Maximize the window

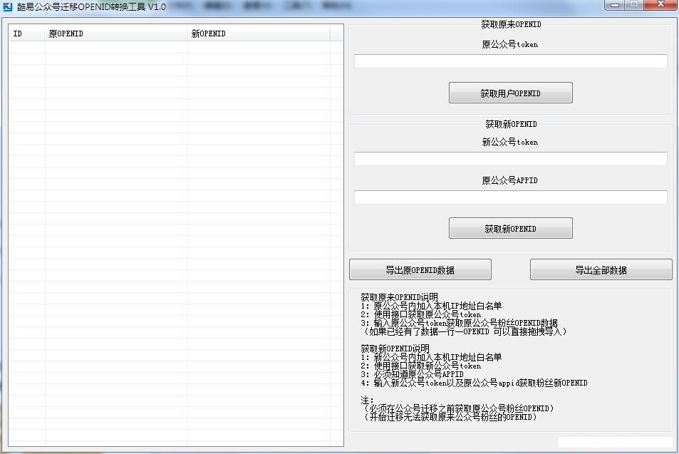coord(634,5)
